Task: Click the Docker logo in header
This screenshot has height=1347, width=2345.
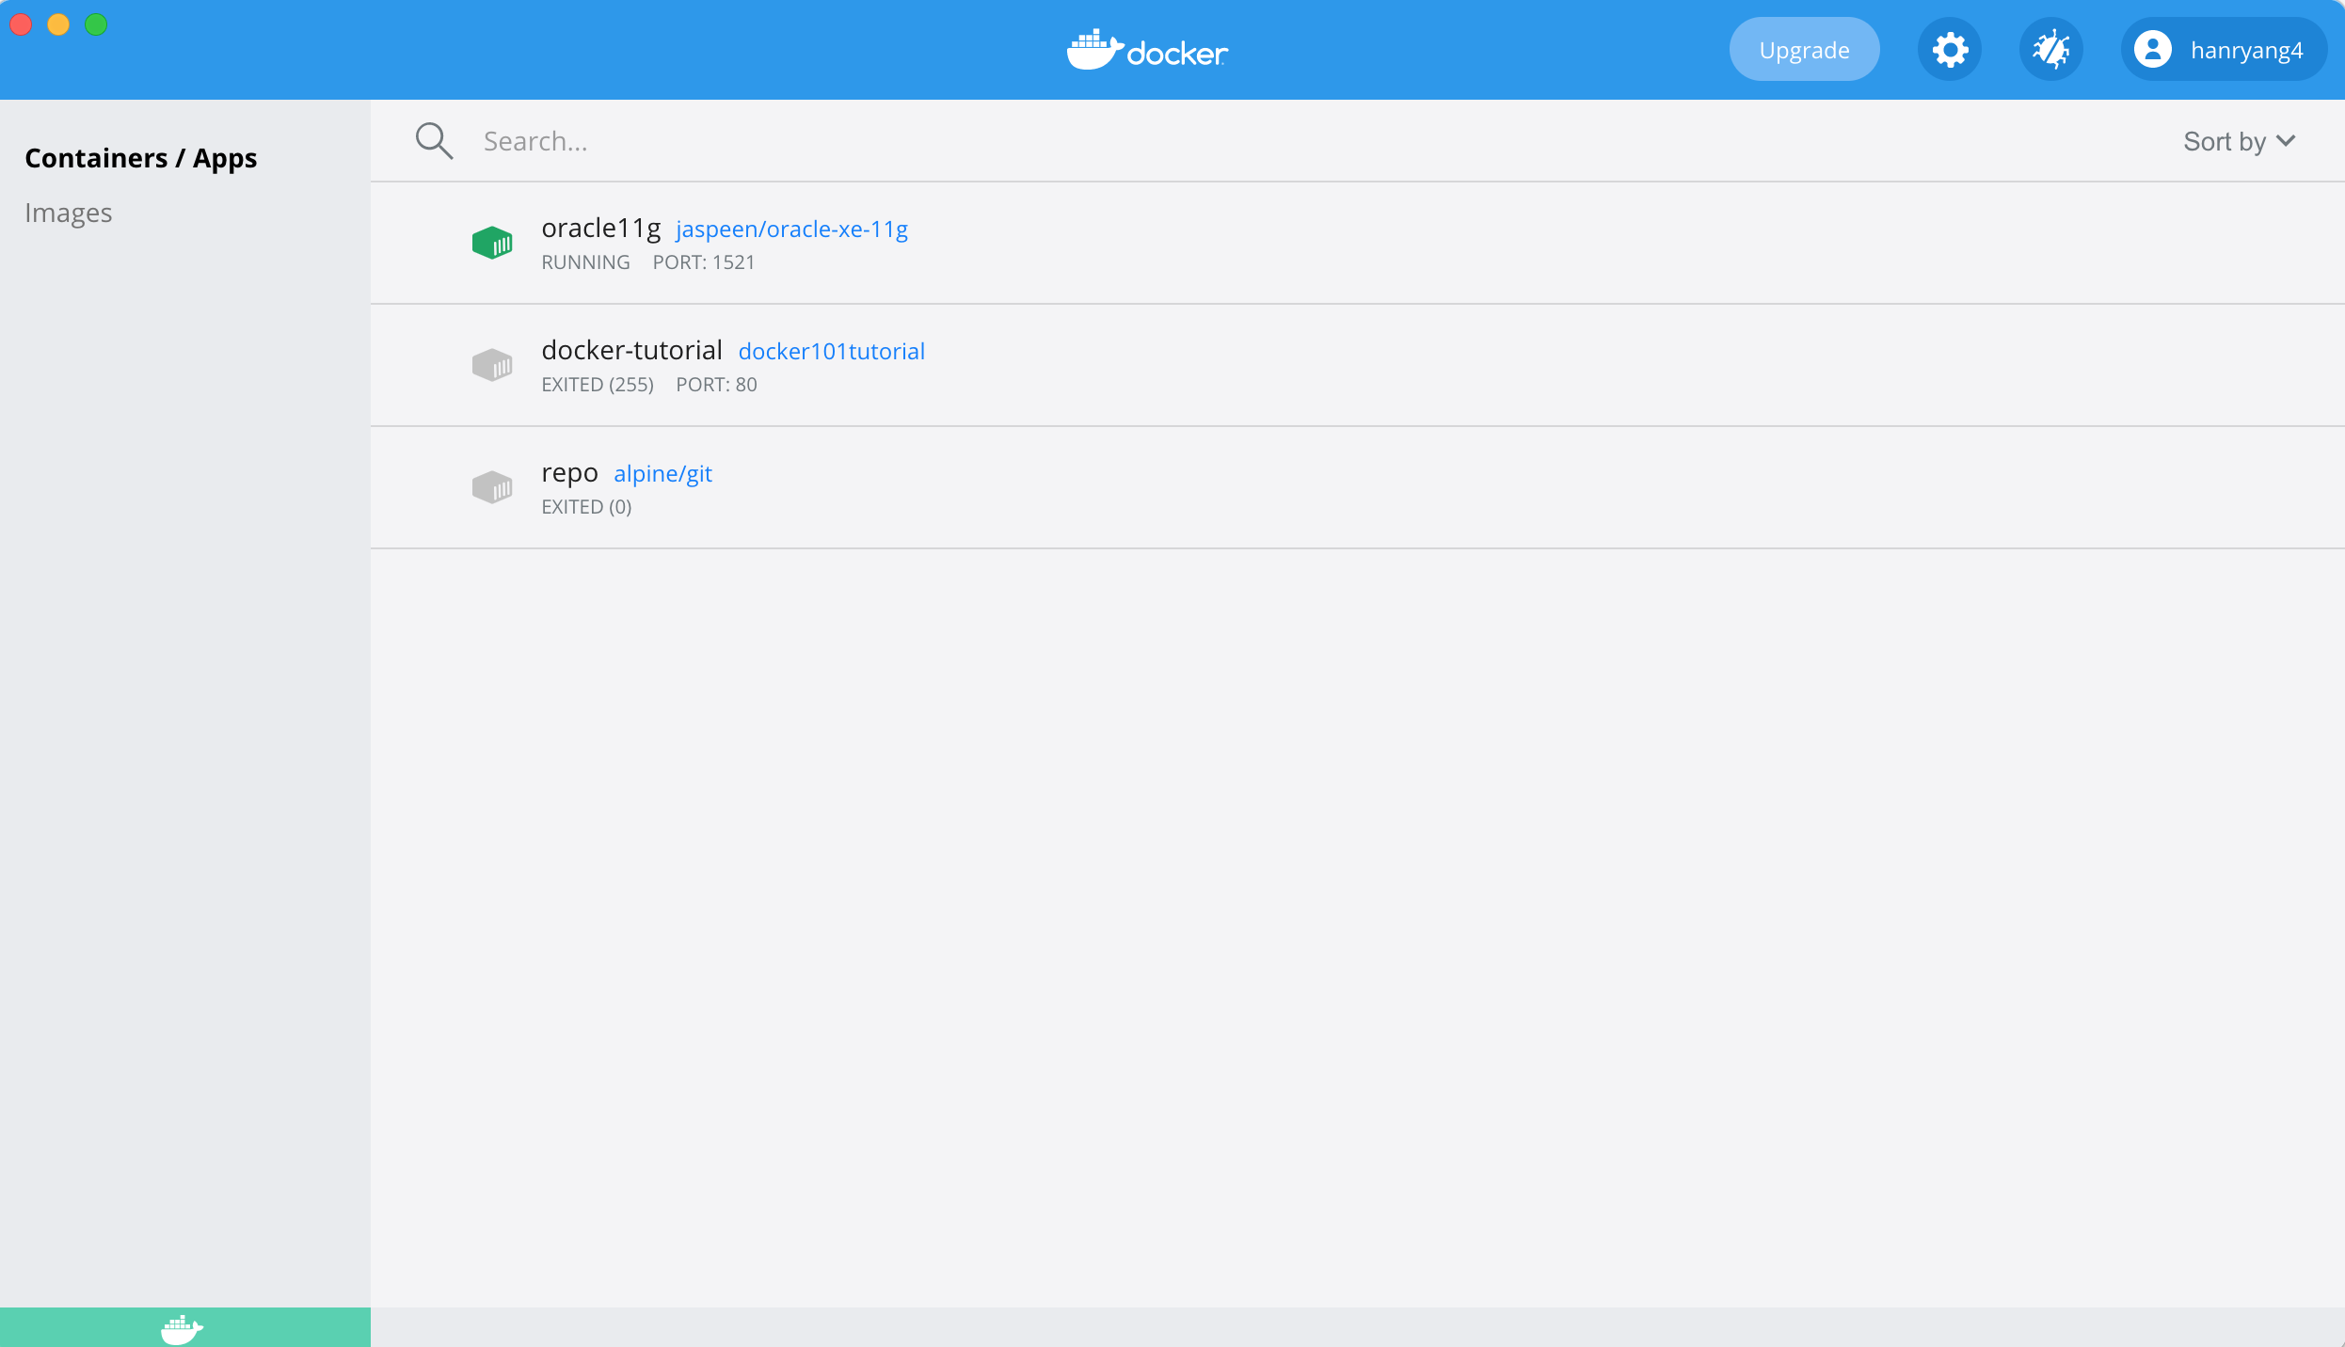Action: (1147, 50)
